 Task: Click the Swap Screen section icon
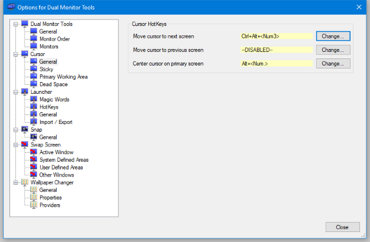tap(25, 145)
